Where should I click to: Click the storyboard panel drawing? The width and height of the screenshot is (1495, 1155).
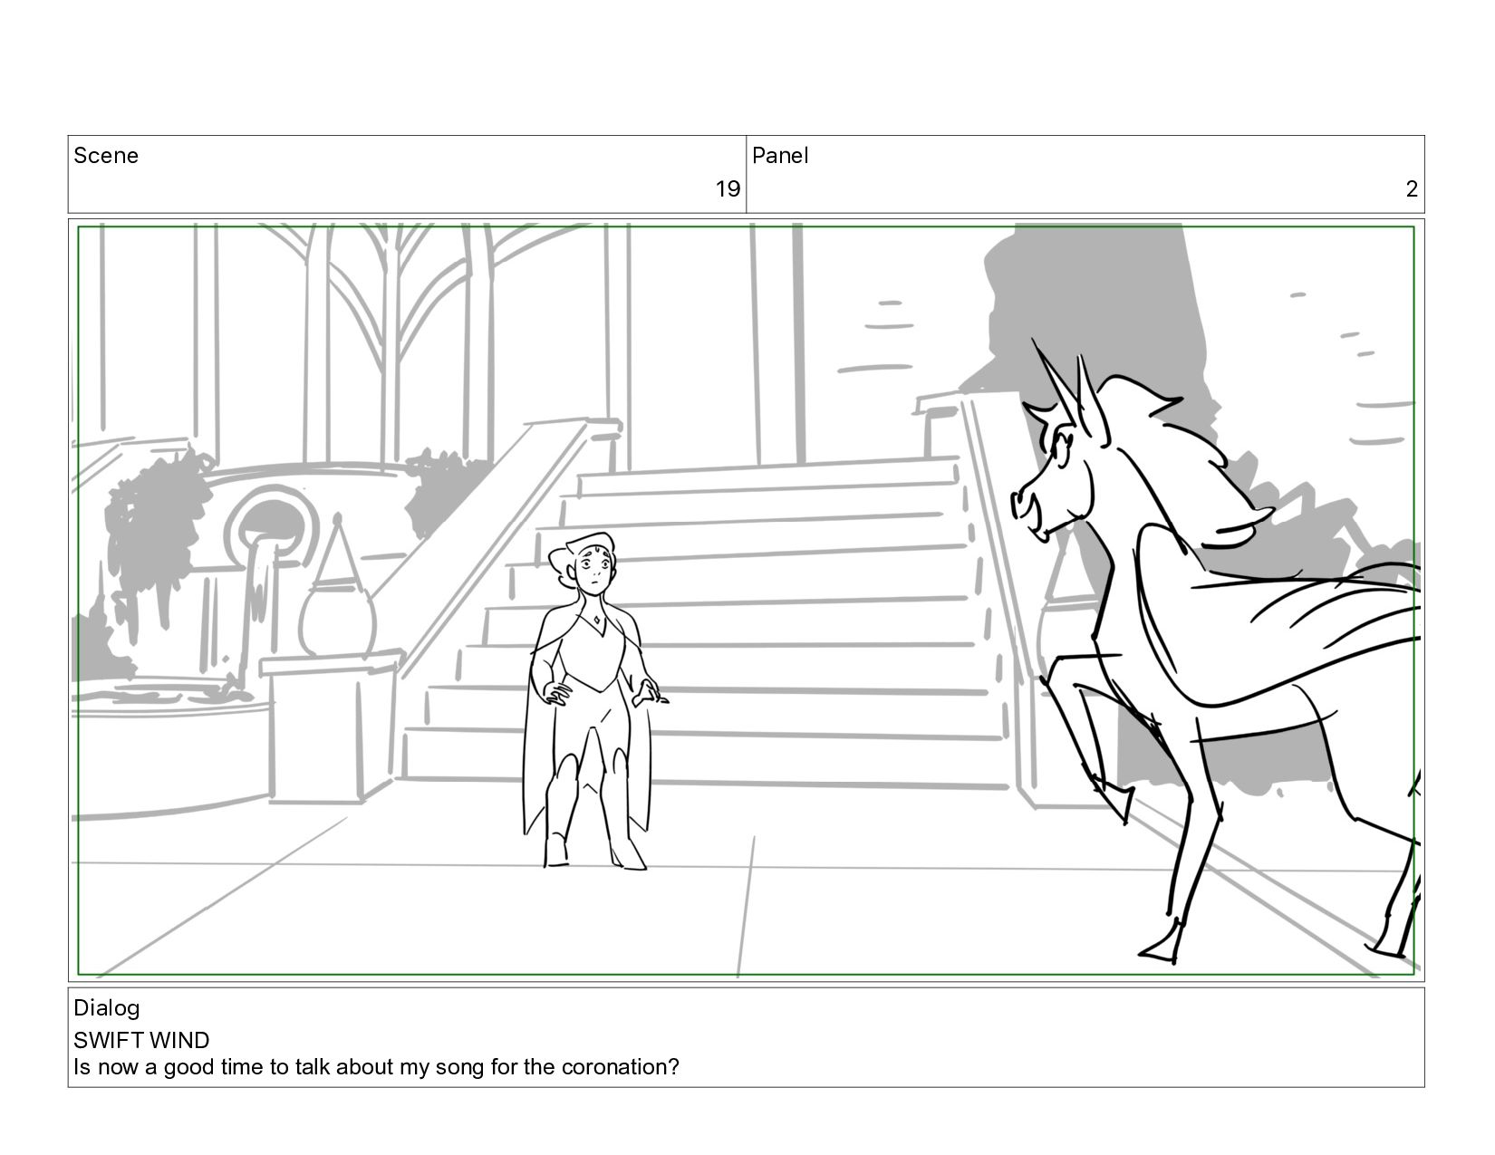pos(746,601)
